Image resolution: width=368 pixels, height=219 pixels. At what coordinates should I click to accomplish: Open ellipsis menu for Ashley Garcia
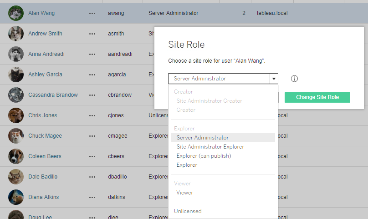click(x=92, y=75)
